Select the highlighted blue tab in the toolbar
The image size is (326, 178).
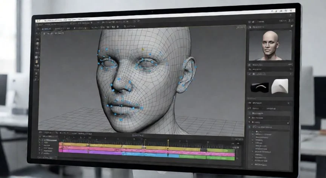pos(46,29)
